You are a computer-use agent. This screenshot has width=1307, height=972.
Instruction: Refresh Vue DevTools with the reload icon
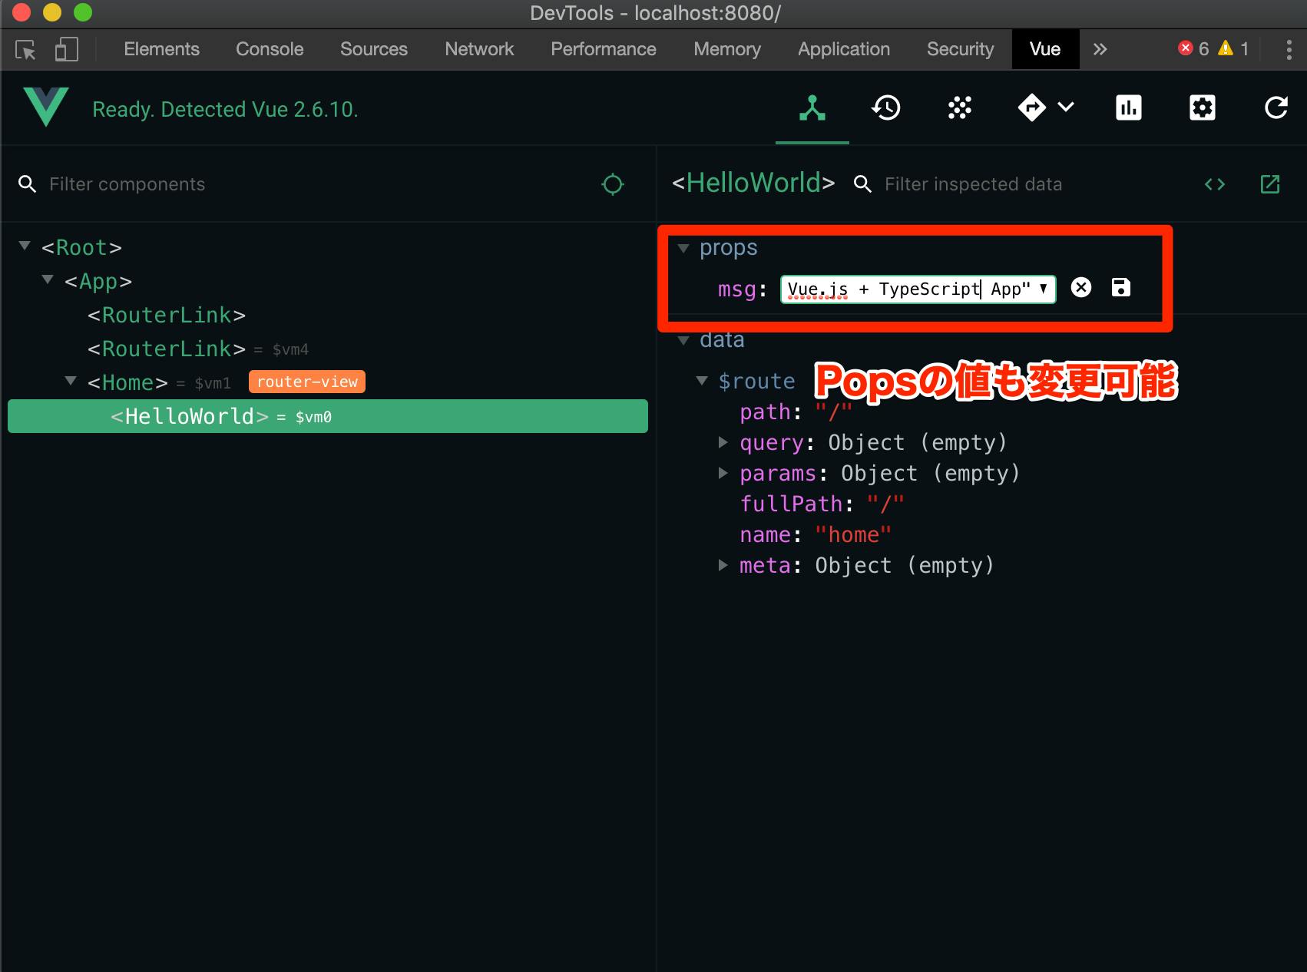point(1275,107)
